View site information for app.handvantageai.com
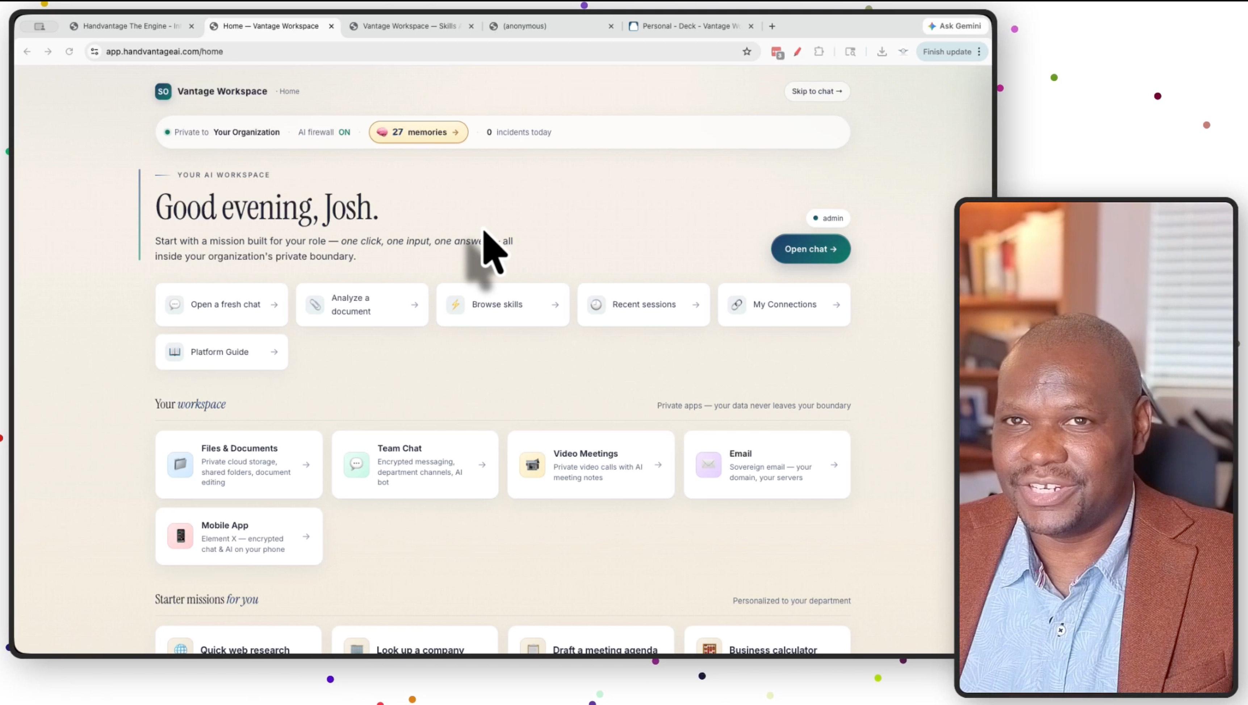 [x=95, y=51]
